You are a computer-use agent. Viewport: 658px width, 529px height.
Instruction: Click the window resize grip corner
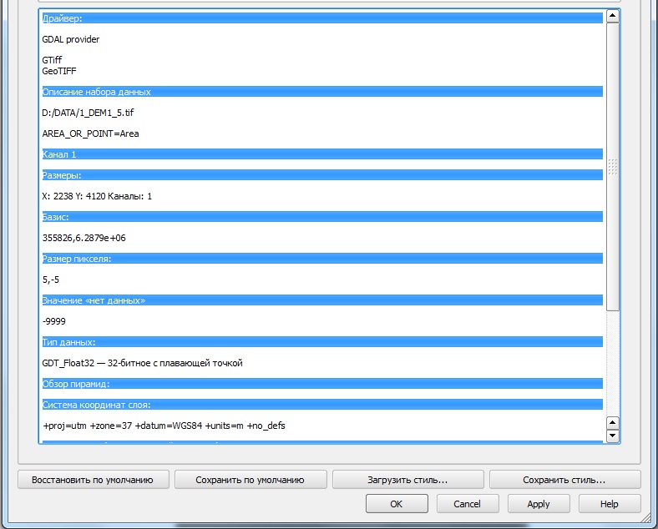click(645, 518)
